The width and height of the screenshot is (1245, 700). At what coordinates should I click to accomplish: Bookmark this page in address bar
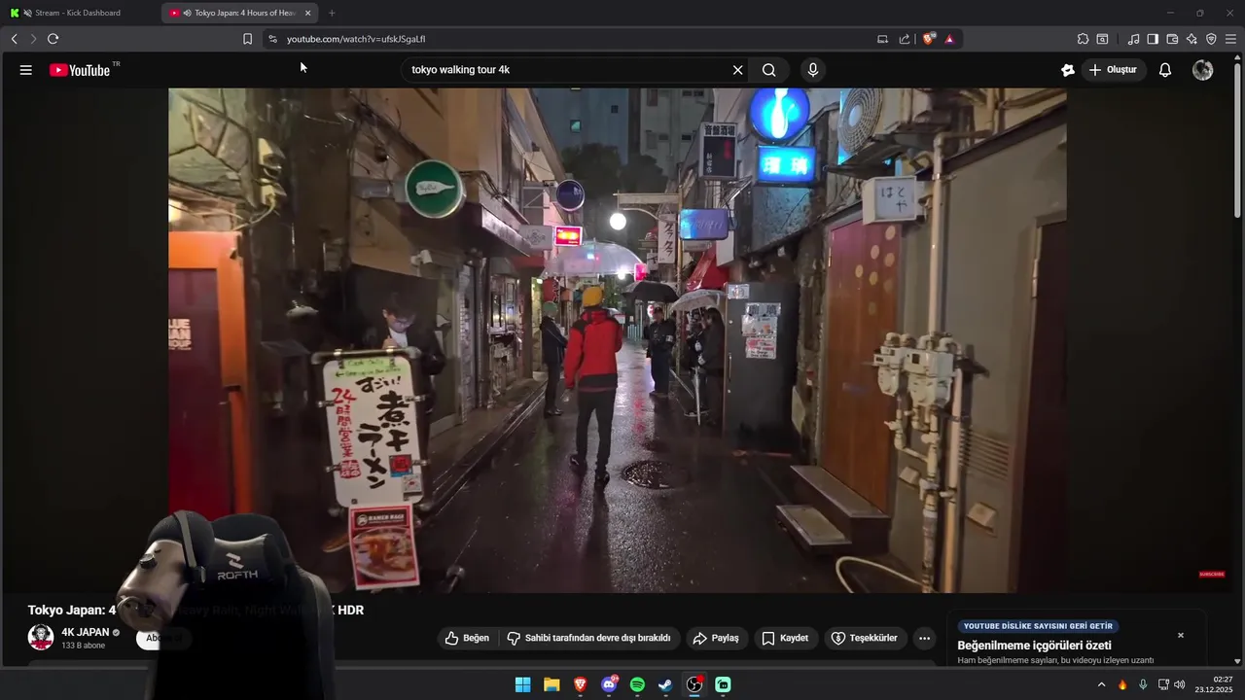(x=247, y=39)
